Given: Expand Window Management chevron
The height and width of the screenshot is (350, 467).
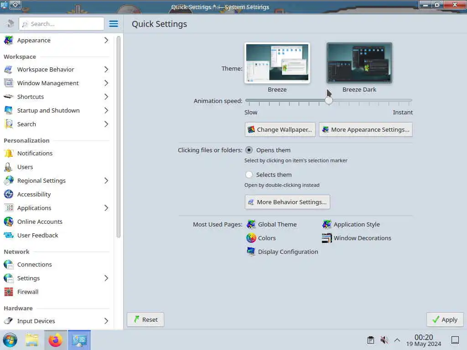Looking at the screenshot, I should coord(106,83).
